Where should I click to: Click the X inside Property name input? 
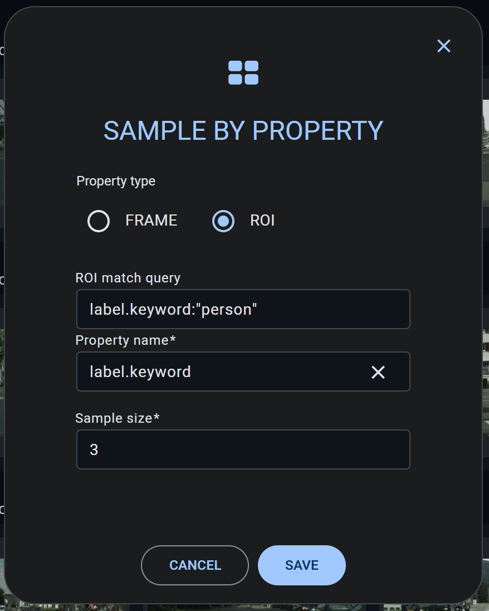click(378, 372)
